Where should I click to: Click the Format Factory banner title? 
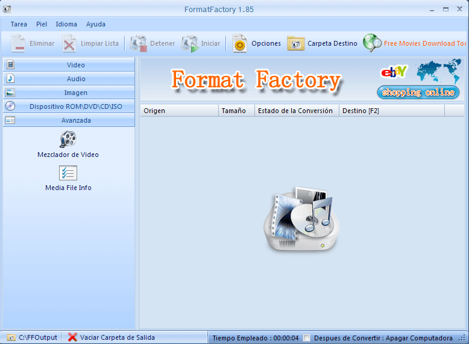256,80
